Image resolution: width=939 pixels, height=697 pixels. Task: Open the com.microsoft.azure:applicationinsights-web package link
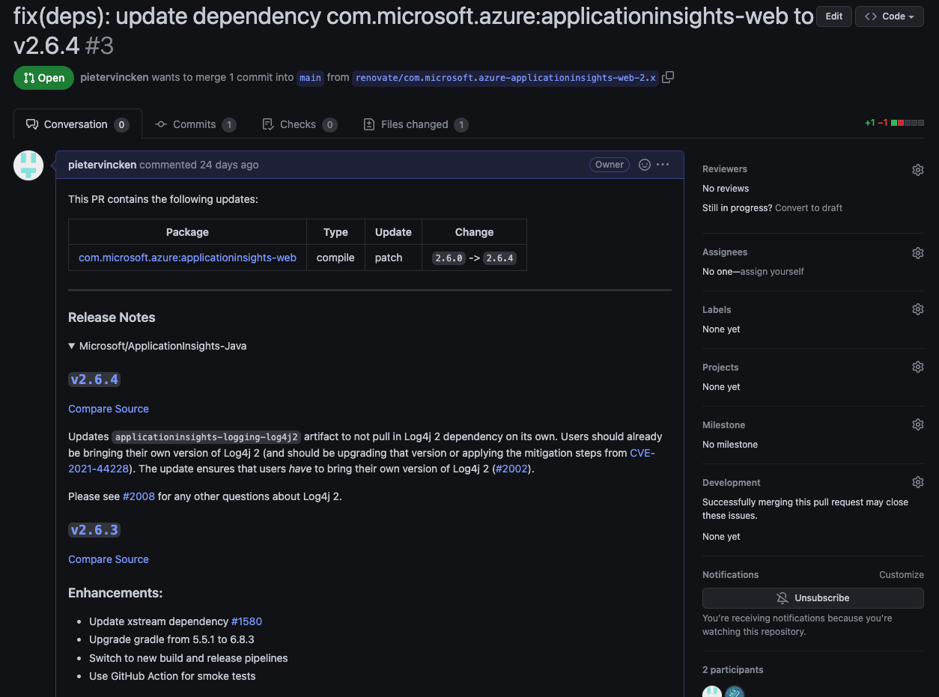(x=187, y=258)
